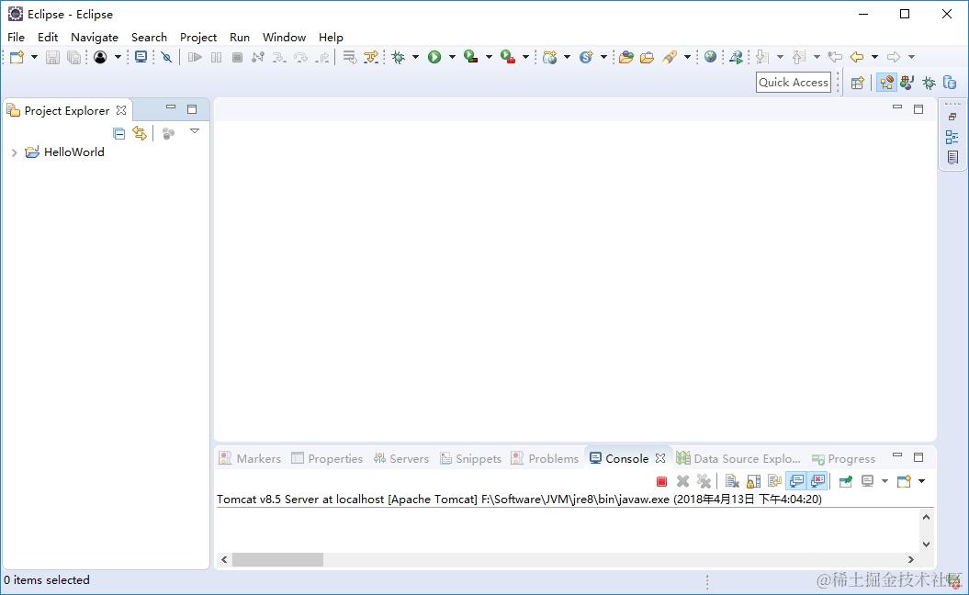Image resolution: width=969 pixels, height=595 pixels.
Task: Expand the HelloWorld project tree
Action: (x=14, y=152)
